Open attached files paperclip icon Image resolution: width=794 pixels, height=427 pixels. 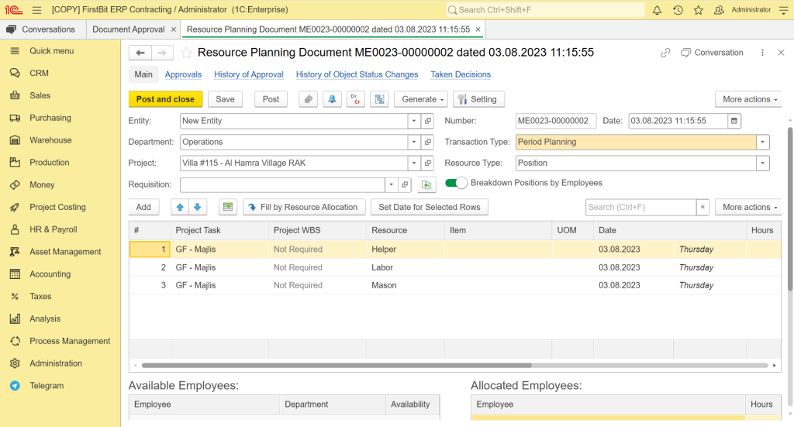tap(308, 99)
